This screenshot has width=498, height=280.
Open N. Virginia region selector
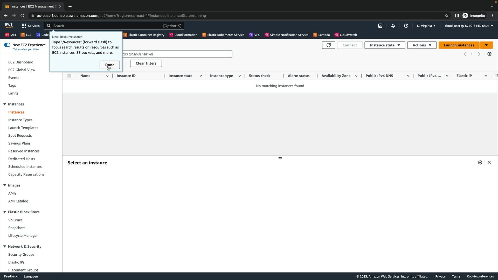tap(426, 26)
